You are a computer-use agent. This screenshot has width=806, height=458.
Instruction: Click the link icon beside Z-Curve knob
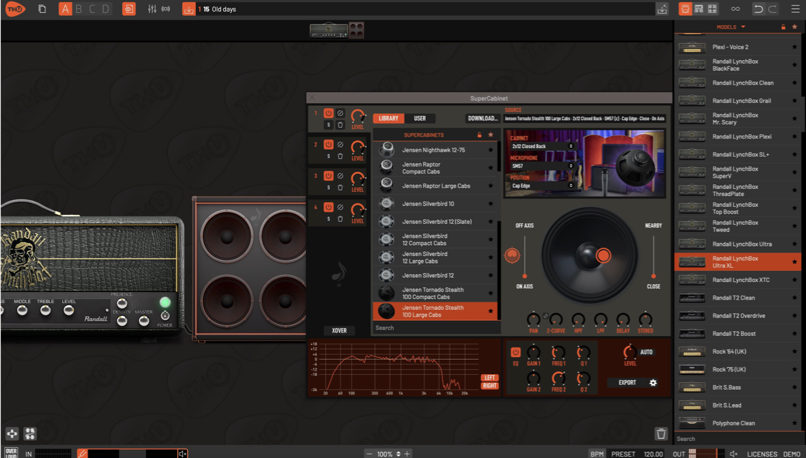pyautogui.click(x=545, y=316)
